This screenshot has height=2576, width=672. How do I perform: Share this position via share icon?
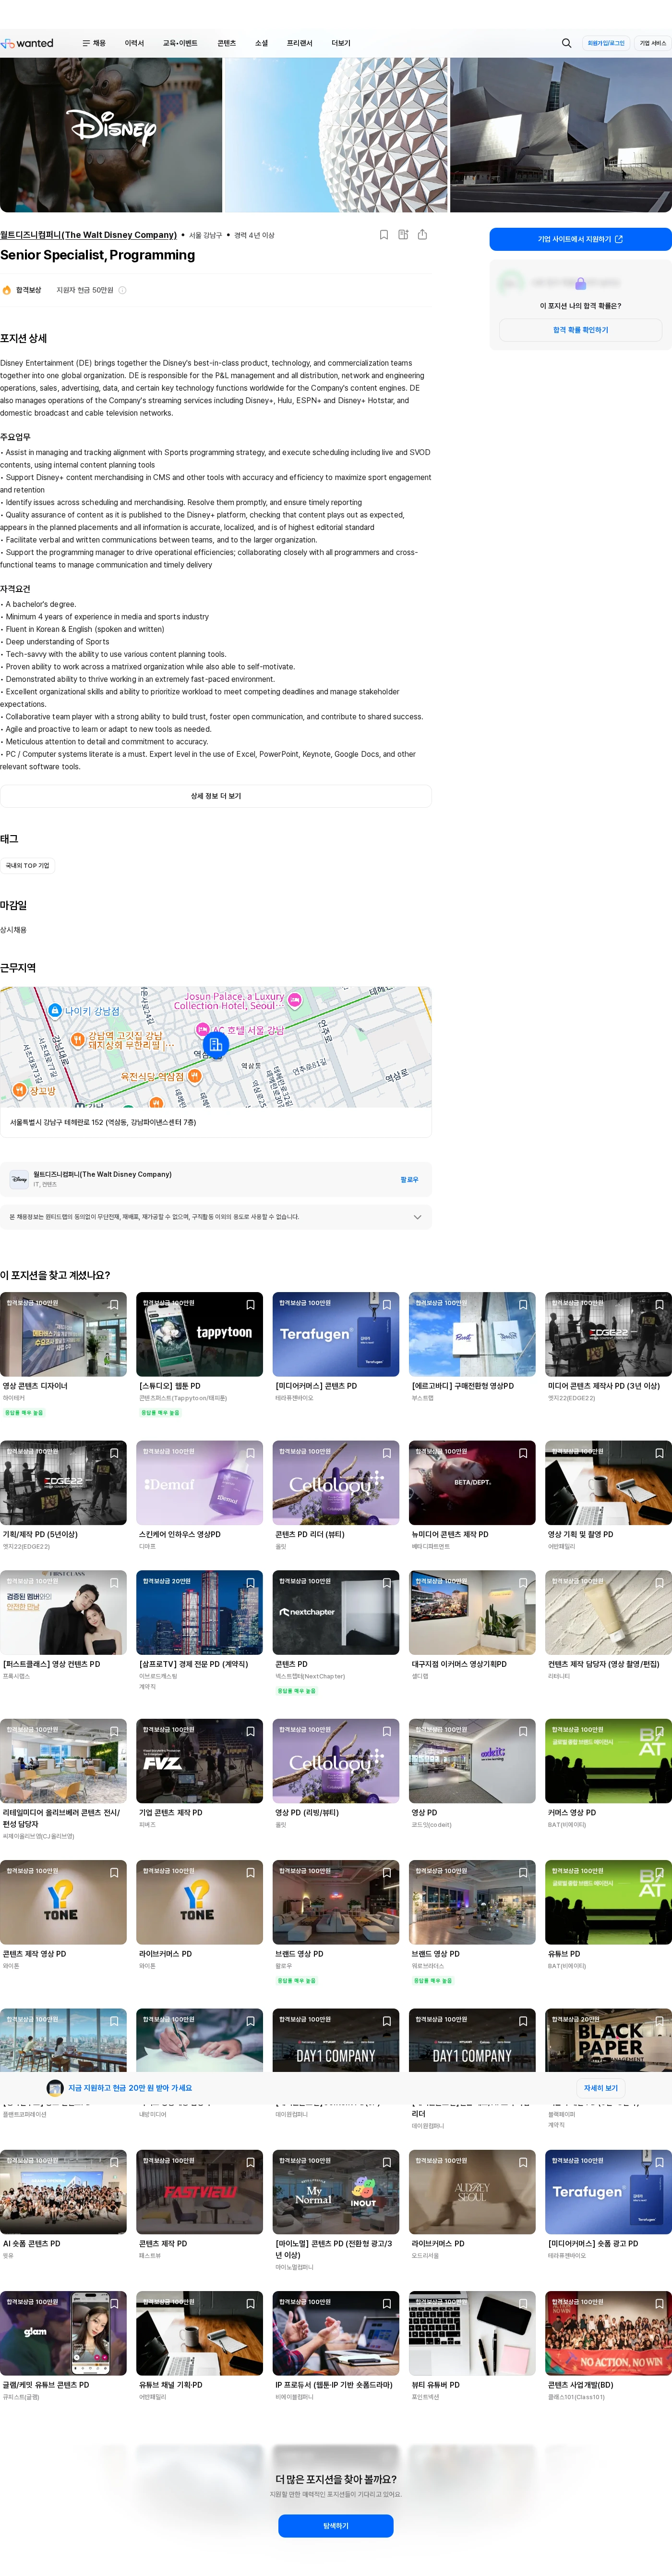point(422,235)
